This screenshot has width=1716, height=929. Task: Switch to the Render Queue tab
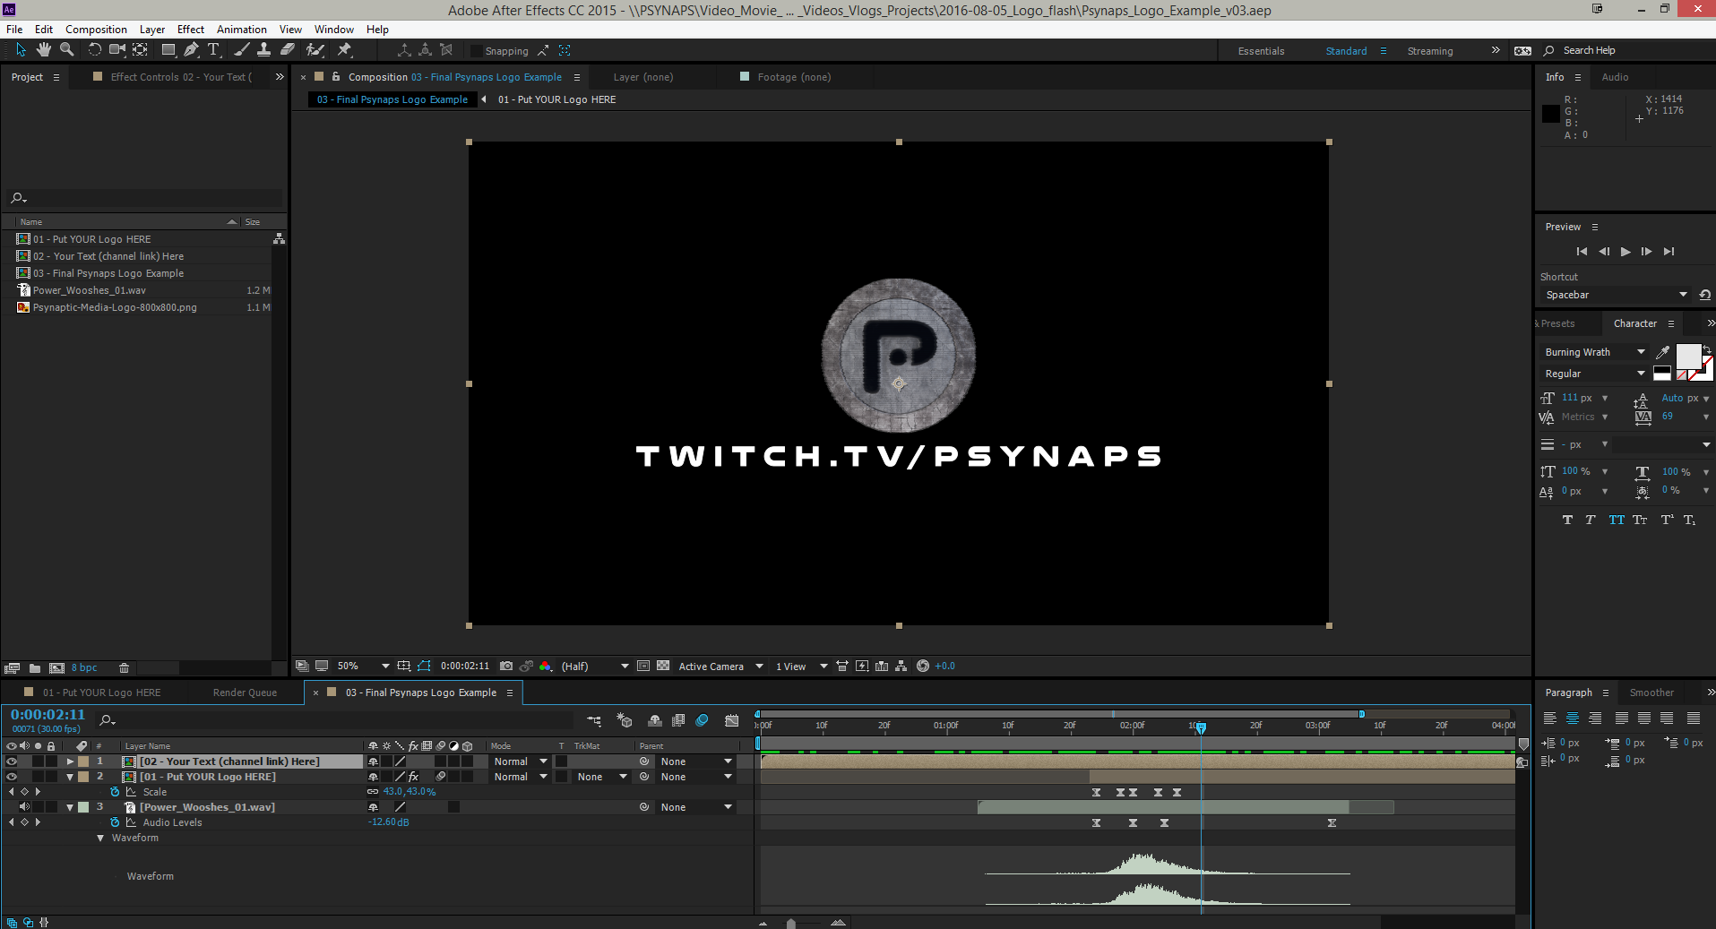245,692
